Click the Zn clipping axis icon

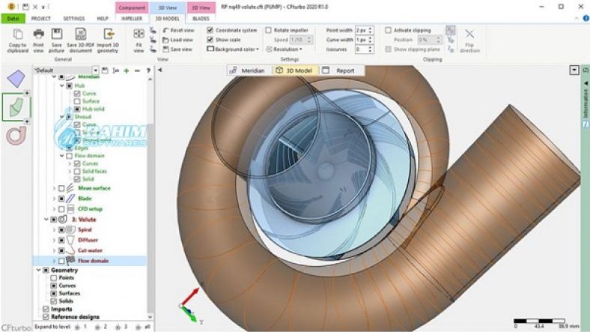click(451, 49)
